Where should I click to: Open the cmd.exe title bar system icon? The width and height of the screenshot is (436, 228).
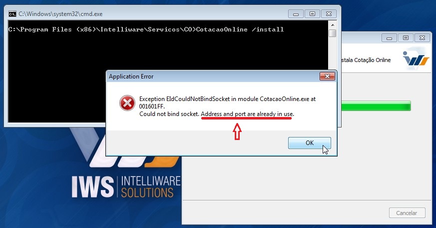point(12,14)
